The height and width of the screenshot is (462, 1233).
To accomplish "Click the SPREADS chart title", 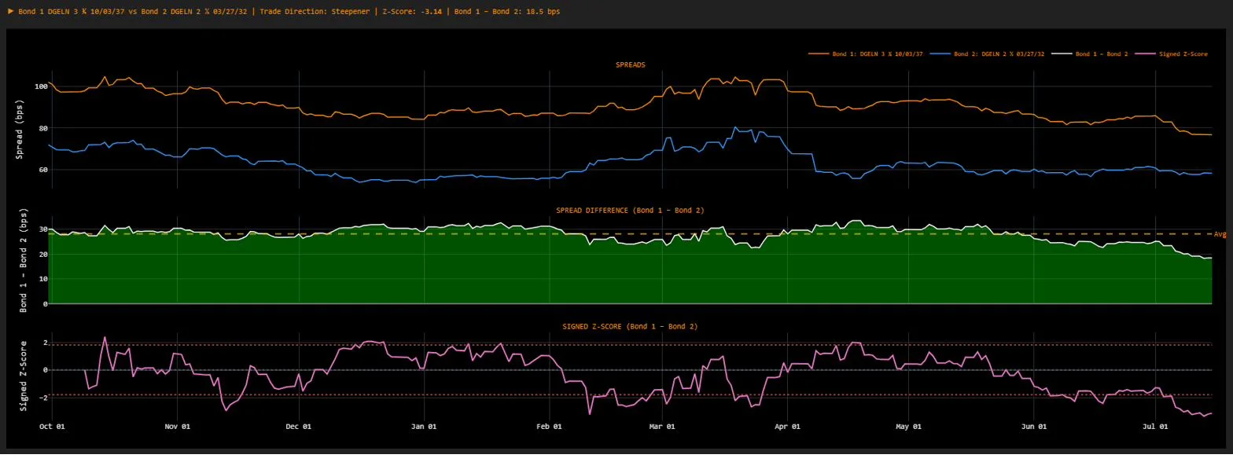I will [630, 64].
